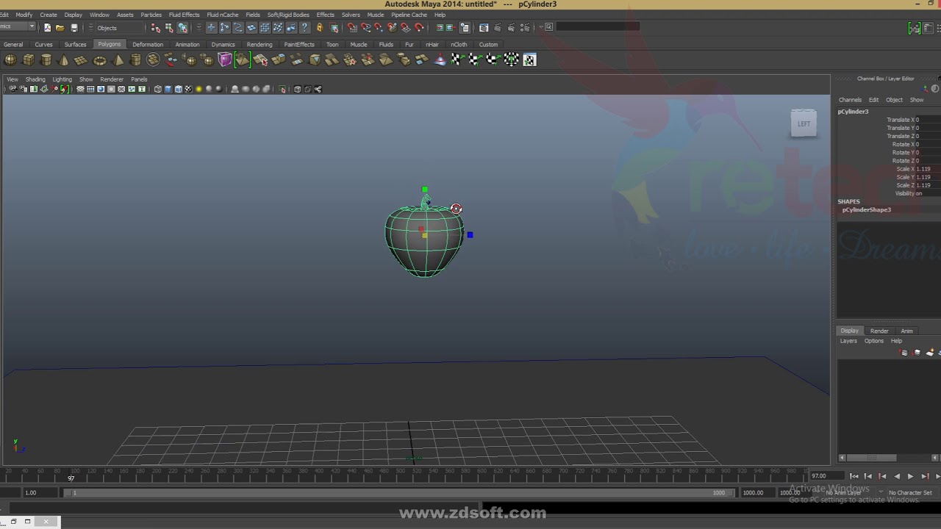This screenshot has width=941, height=529.
Task: Create a polygon sphere from the shelf
Action: coord(10,60)
